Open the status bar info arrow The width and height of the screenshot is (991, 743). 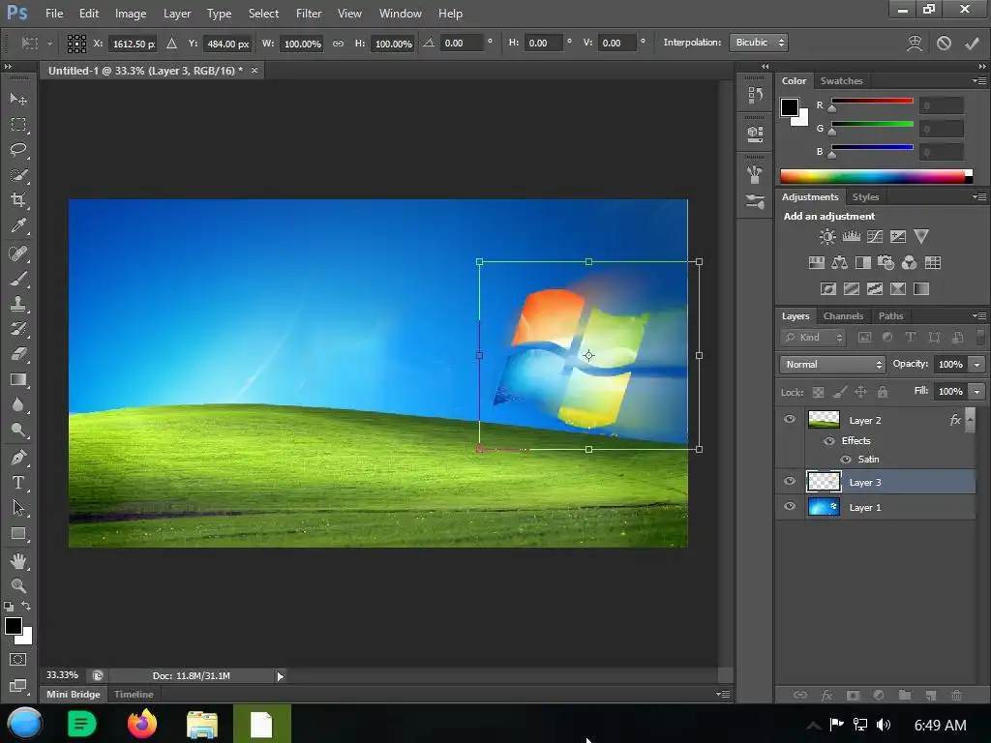[x=280, y=676]
